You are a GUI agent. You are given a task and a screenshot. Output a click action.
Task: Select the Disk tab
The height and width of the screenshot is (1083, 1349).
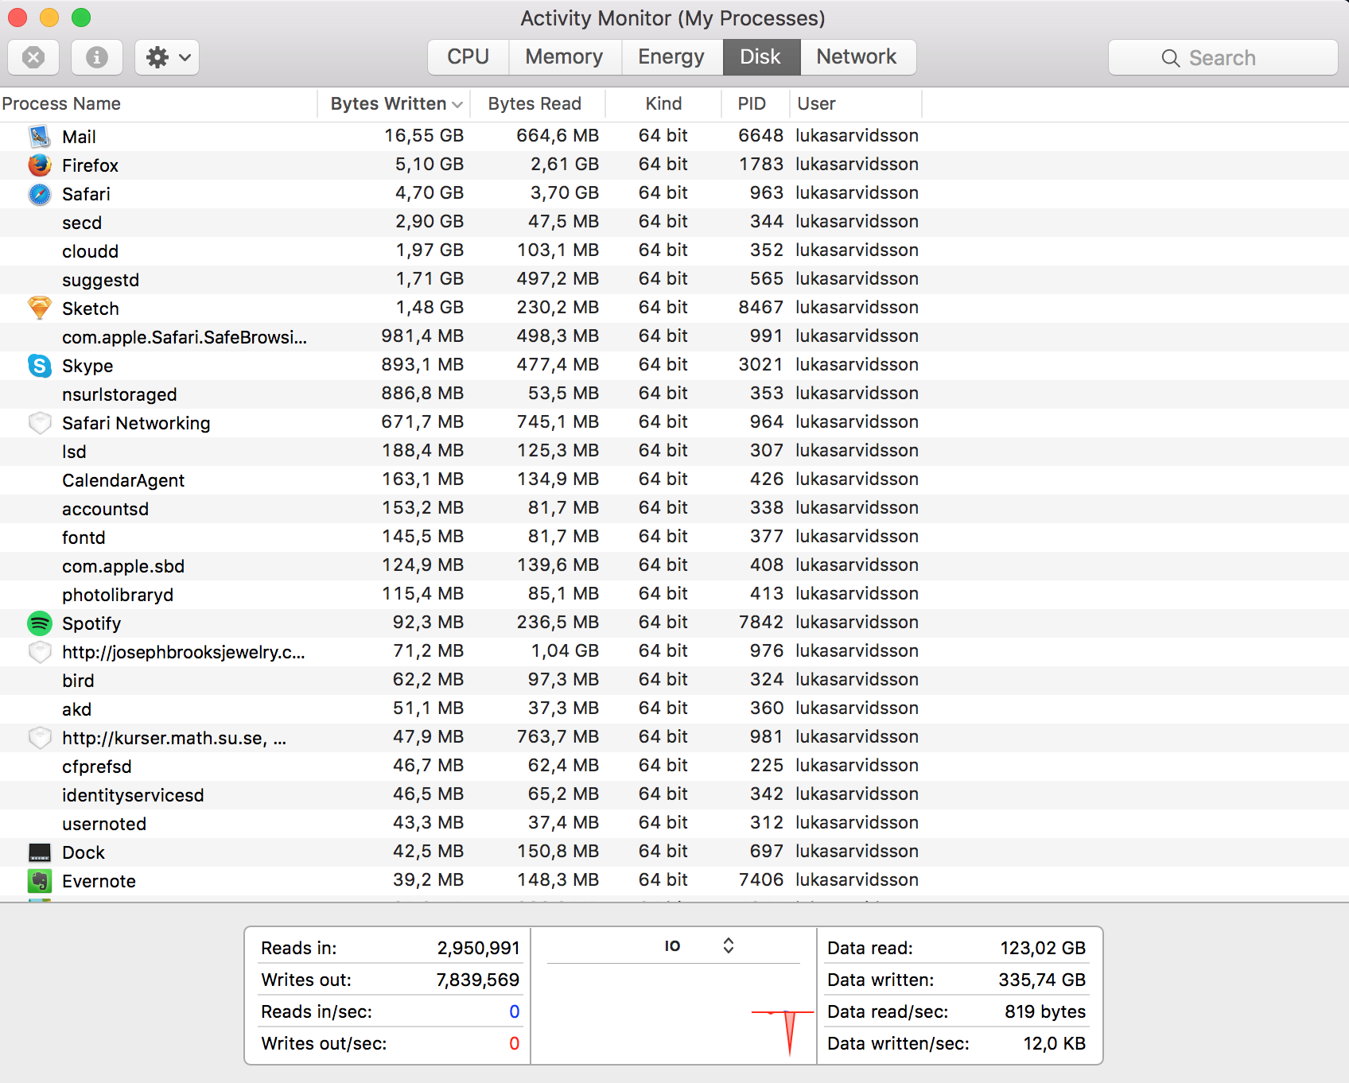click(760, 56)
